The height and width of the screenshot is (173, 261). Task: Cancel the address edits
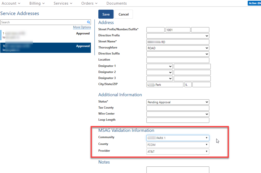(x=124, y=14)
